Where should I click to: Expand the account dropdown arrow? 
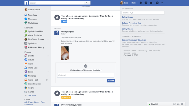point(162,3)
